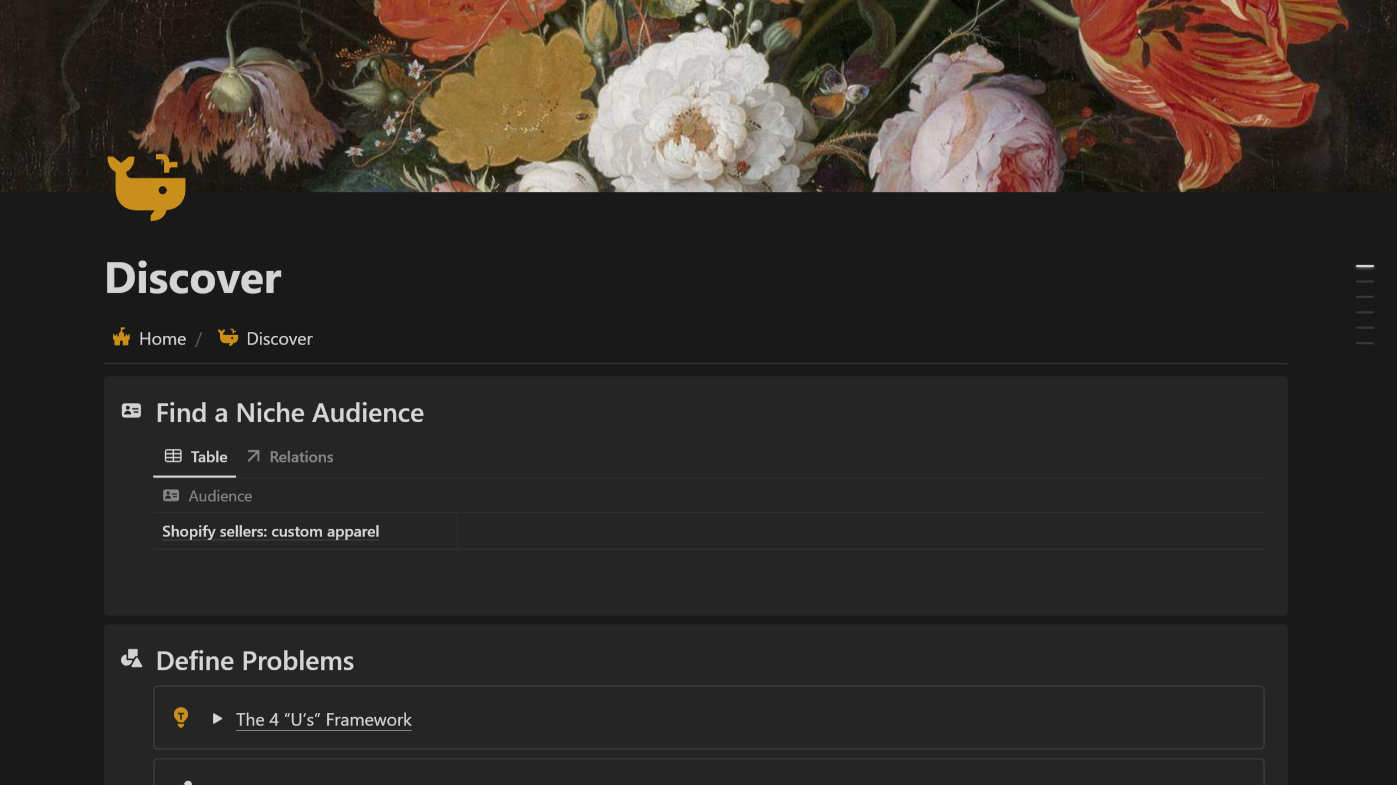
Task: Switch to the Table view tab
Action: [195, 457]
